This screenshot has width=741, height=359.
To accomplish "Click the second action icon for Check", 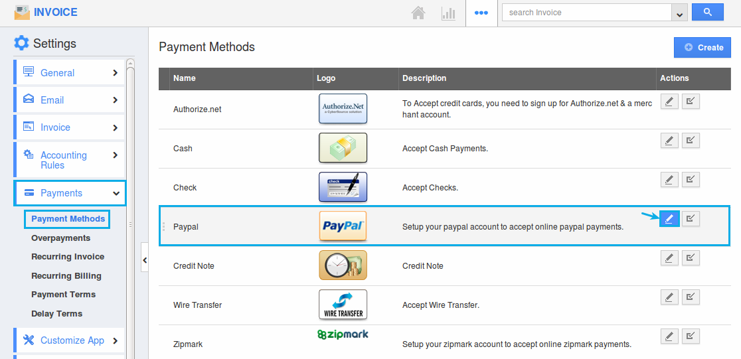I will 691,180.
